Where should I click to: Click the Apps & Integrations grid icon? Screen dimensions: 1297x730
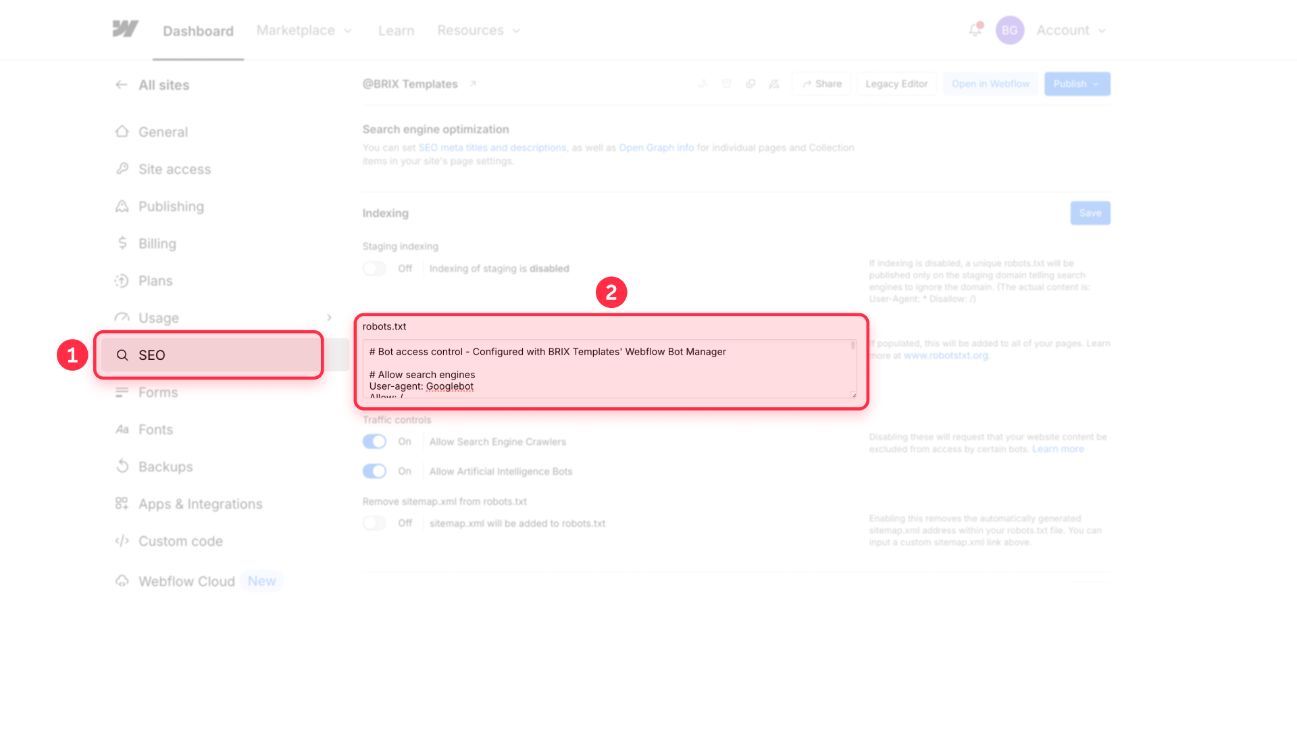(122, 504)
